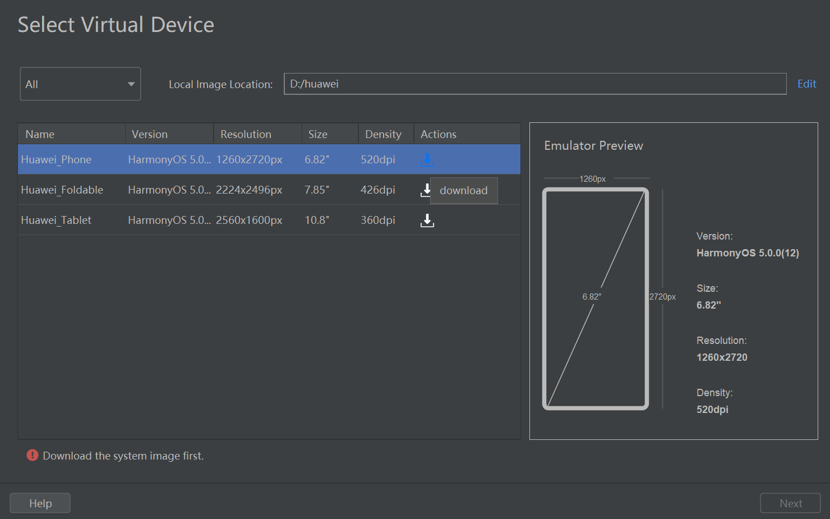830x519 pixels.
Task: Click the 7.85" size cell
Action: pyautogui.click(x=317, y=190)
